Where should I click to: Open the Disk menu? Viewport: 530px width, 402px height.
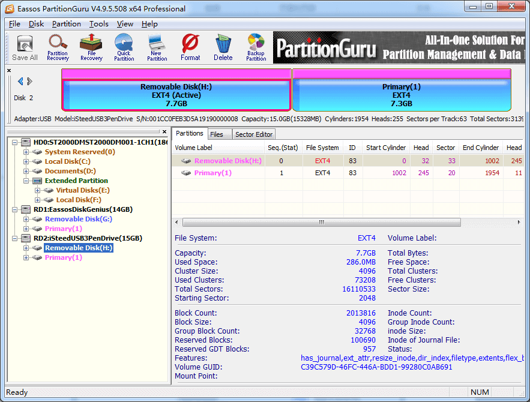point(36,24)
